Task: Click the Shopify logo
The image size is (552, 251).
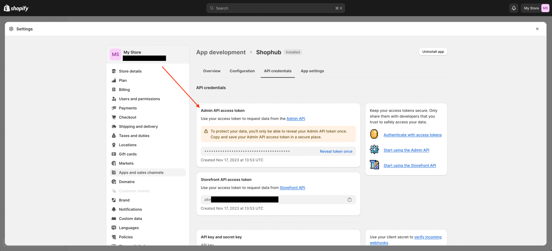Action: point(16,8)
